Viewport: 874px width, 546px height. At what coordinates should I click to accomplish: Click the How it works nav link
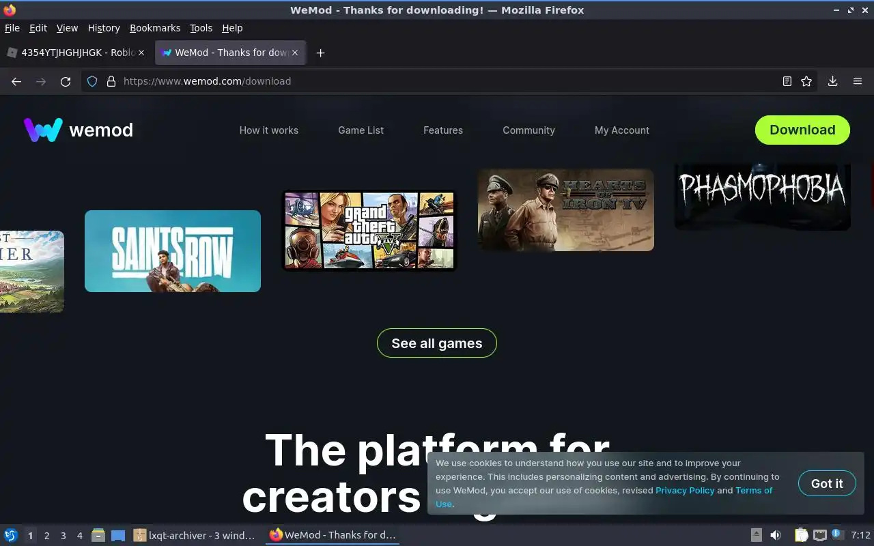point(269,130)
